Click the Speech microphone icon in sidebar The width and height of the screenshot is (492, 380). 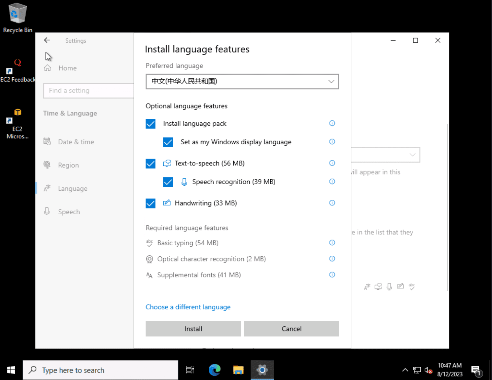(47, 211)
